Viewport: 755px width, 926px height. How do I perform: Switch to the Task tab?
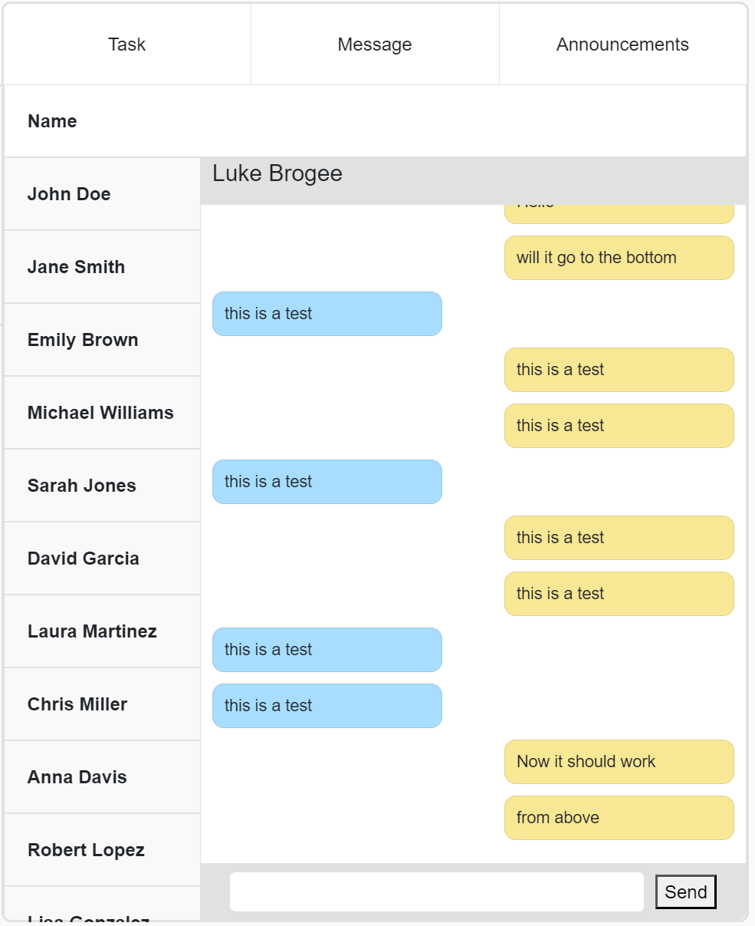126,44
